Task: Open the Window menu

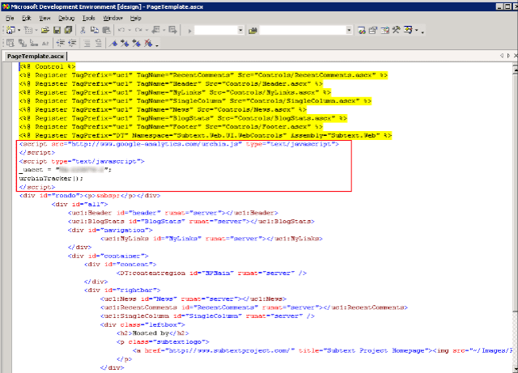Action: (113, 18)
